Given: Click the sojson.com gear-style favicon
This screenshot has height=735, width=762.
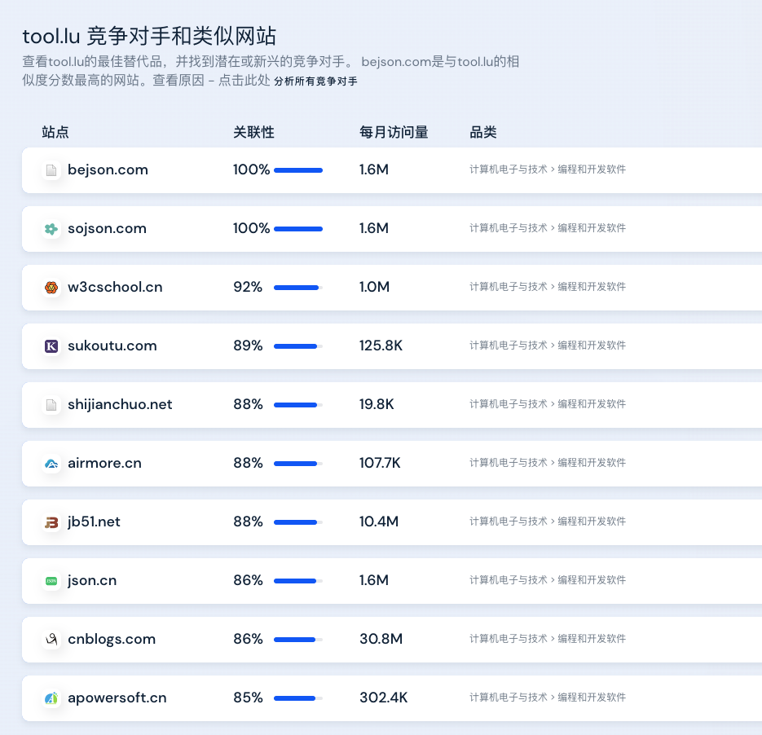Looking at the screenshot, I should (x=51, y=229).
